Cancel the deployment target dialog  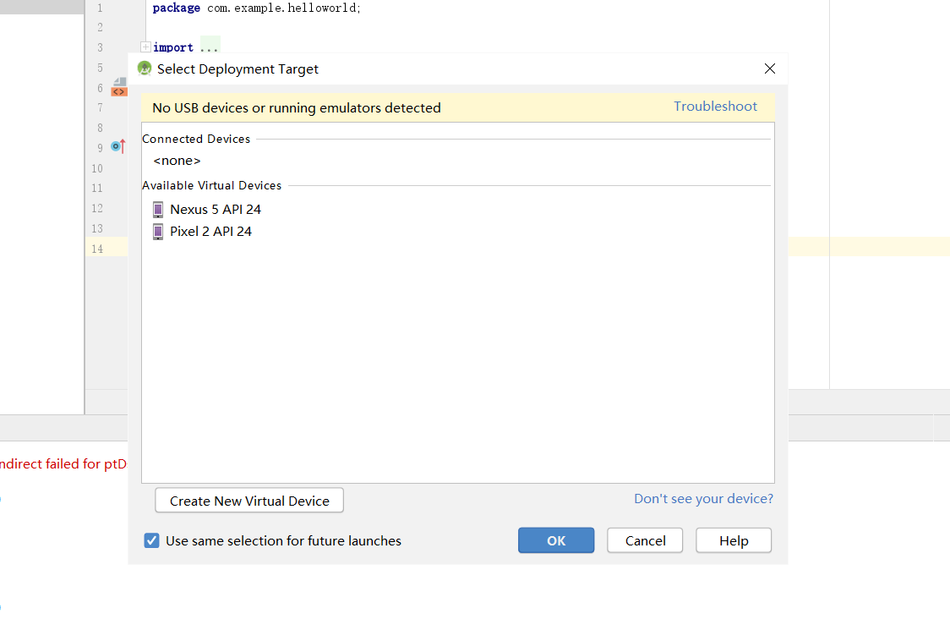click(646, 540)
